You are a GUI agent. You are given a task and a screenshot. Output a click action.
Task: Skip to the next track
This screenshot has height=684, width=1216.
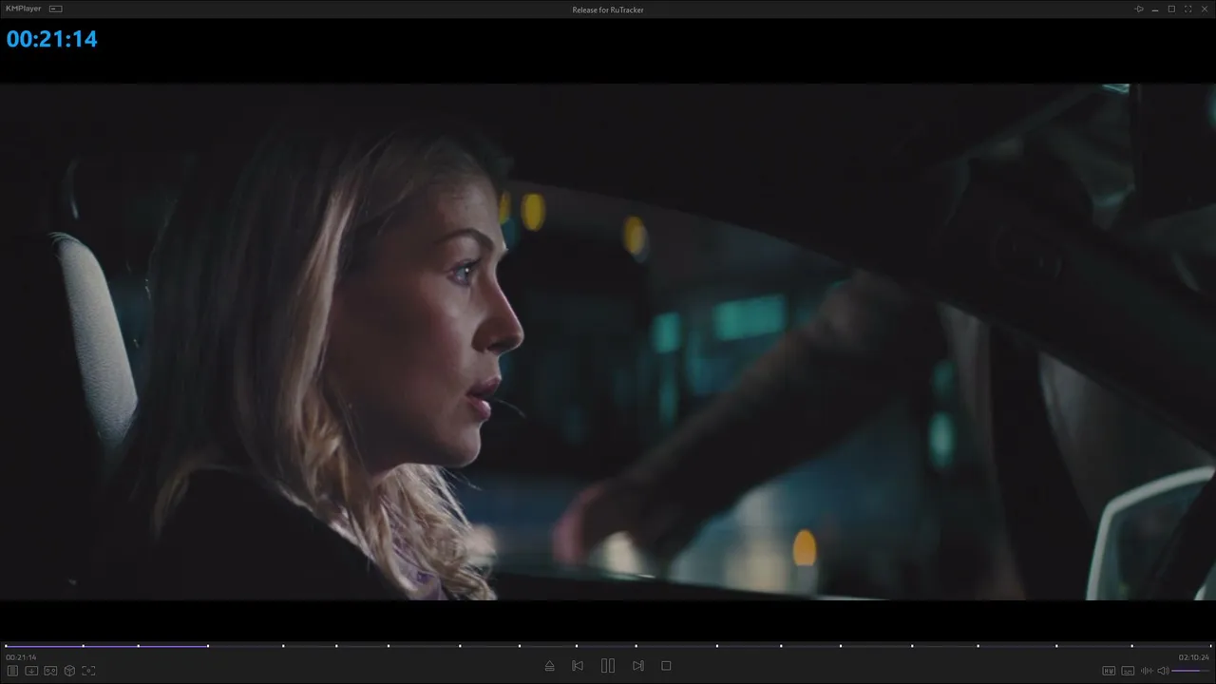pyautogui.click(x=638, y=666)
